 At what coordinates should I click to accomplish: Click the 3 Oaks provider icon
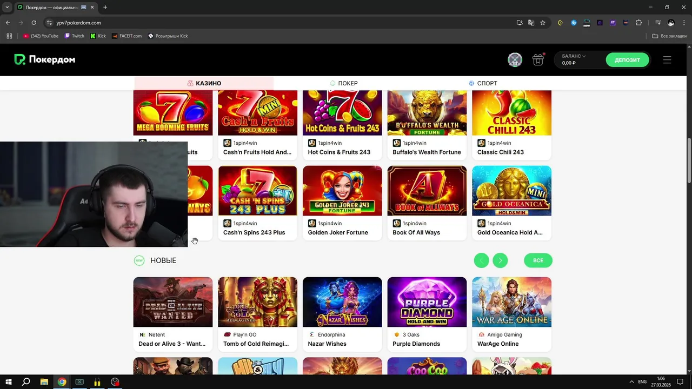[x=397, y=334]
